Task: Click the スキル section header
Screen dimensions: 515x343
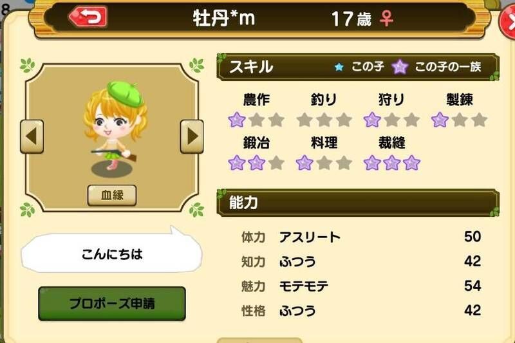Action: [x=358, y=67]
